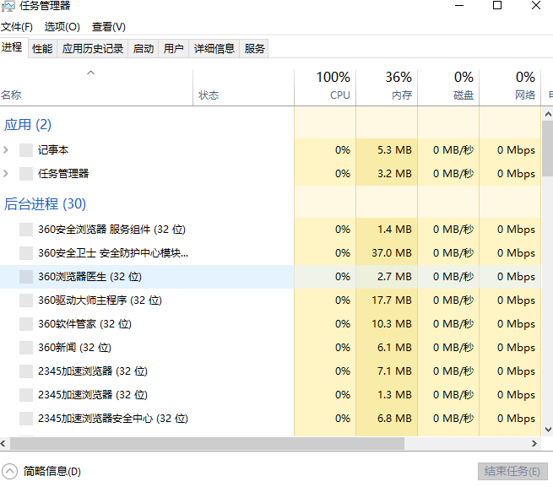This screenshot has width=553, height=487.
Task: Select the 360驱动大师主程序 (32 位) row
Action: click(270, 300)
